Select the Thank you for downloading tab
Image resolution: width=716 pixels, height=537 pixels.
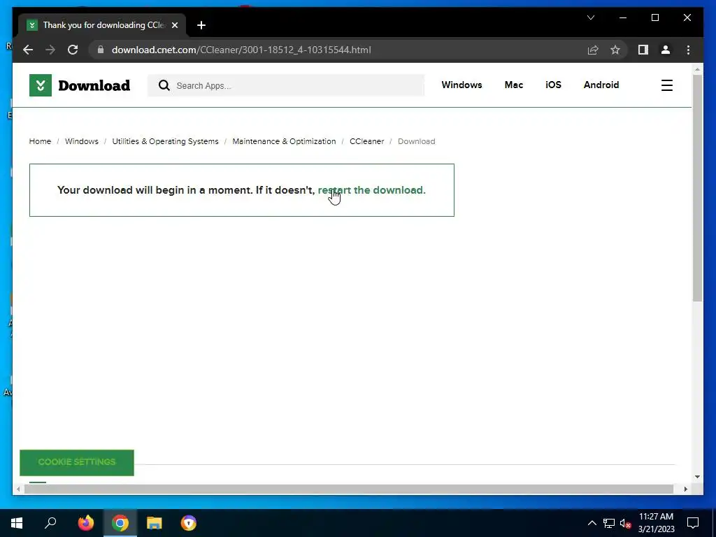(102, 25)
